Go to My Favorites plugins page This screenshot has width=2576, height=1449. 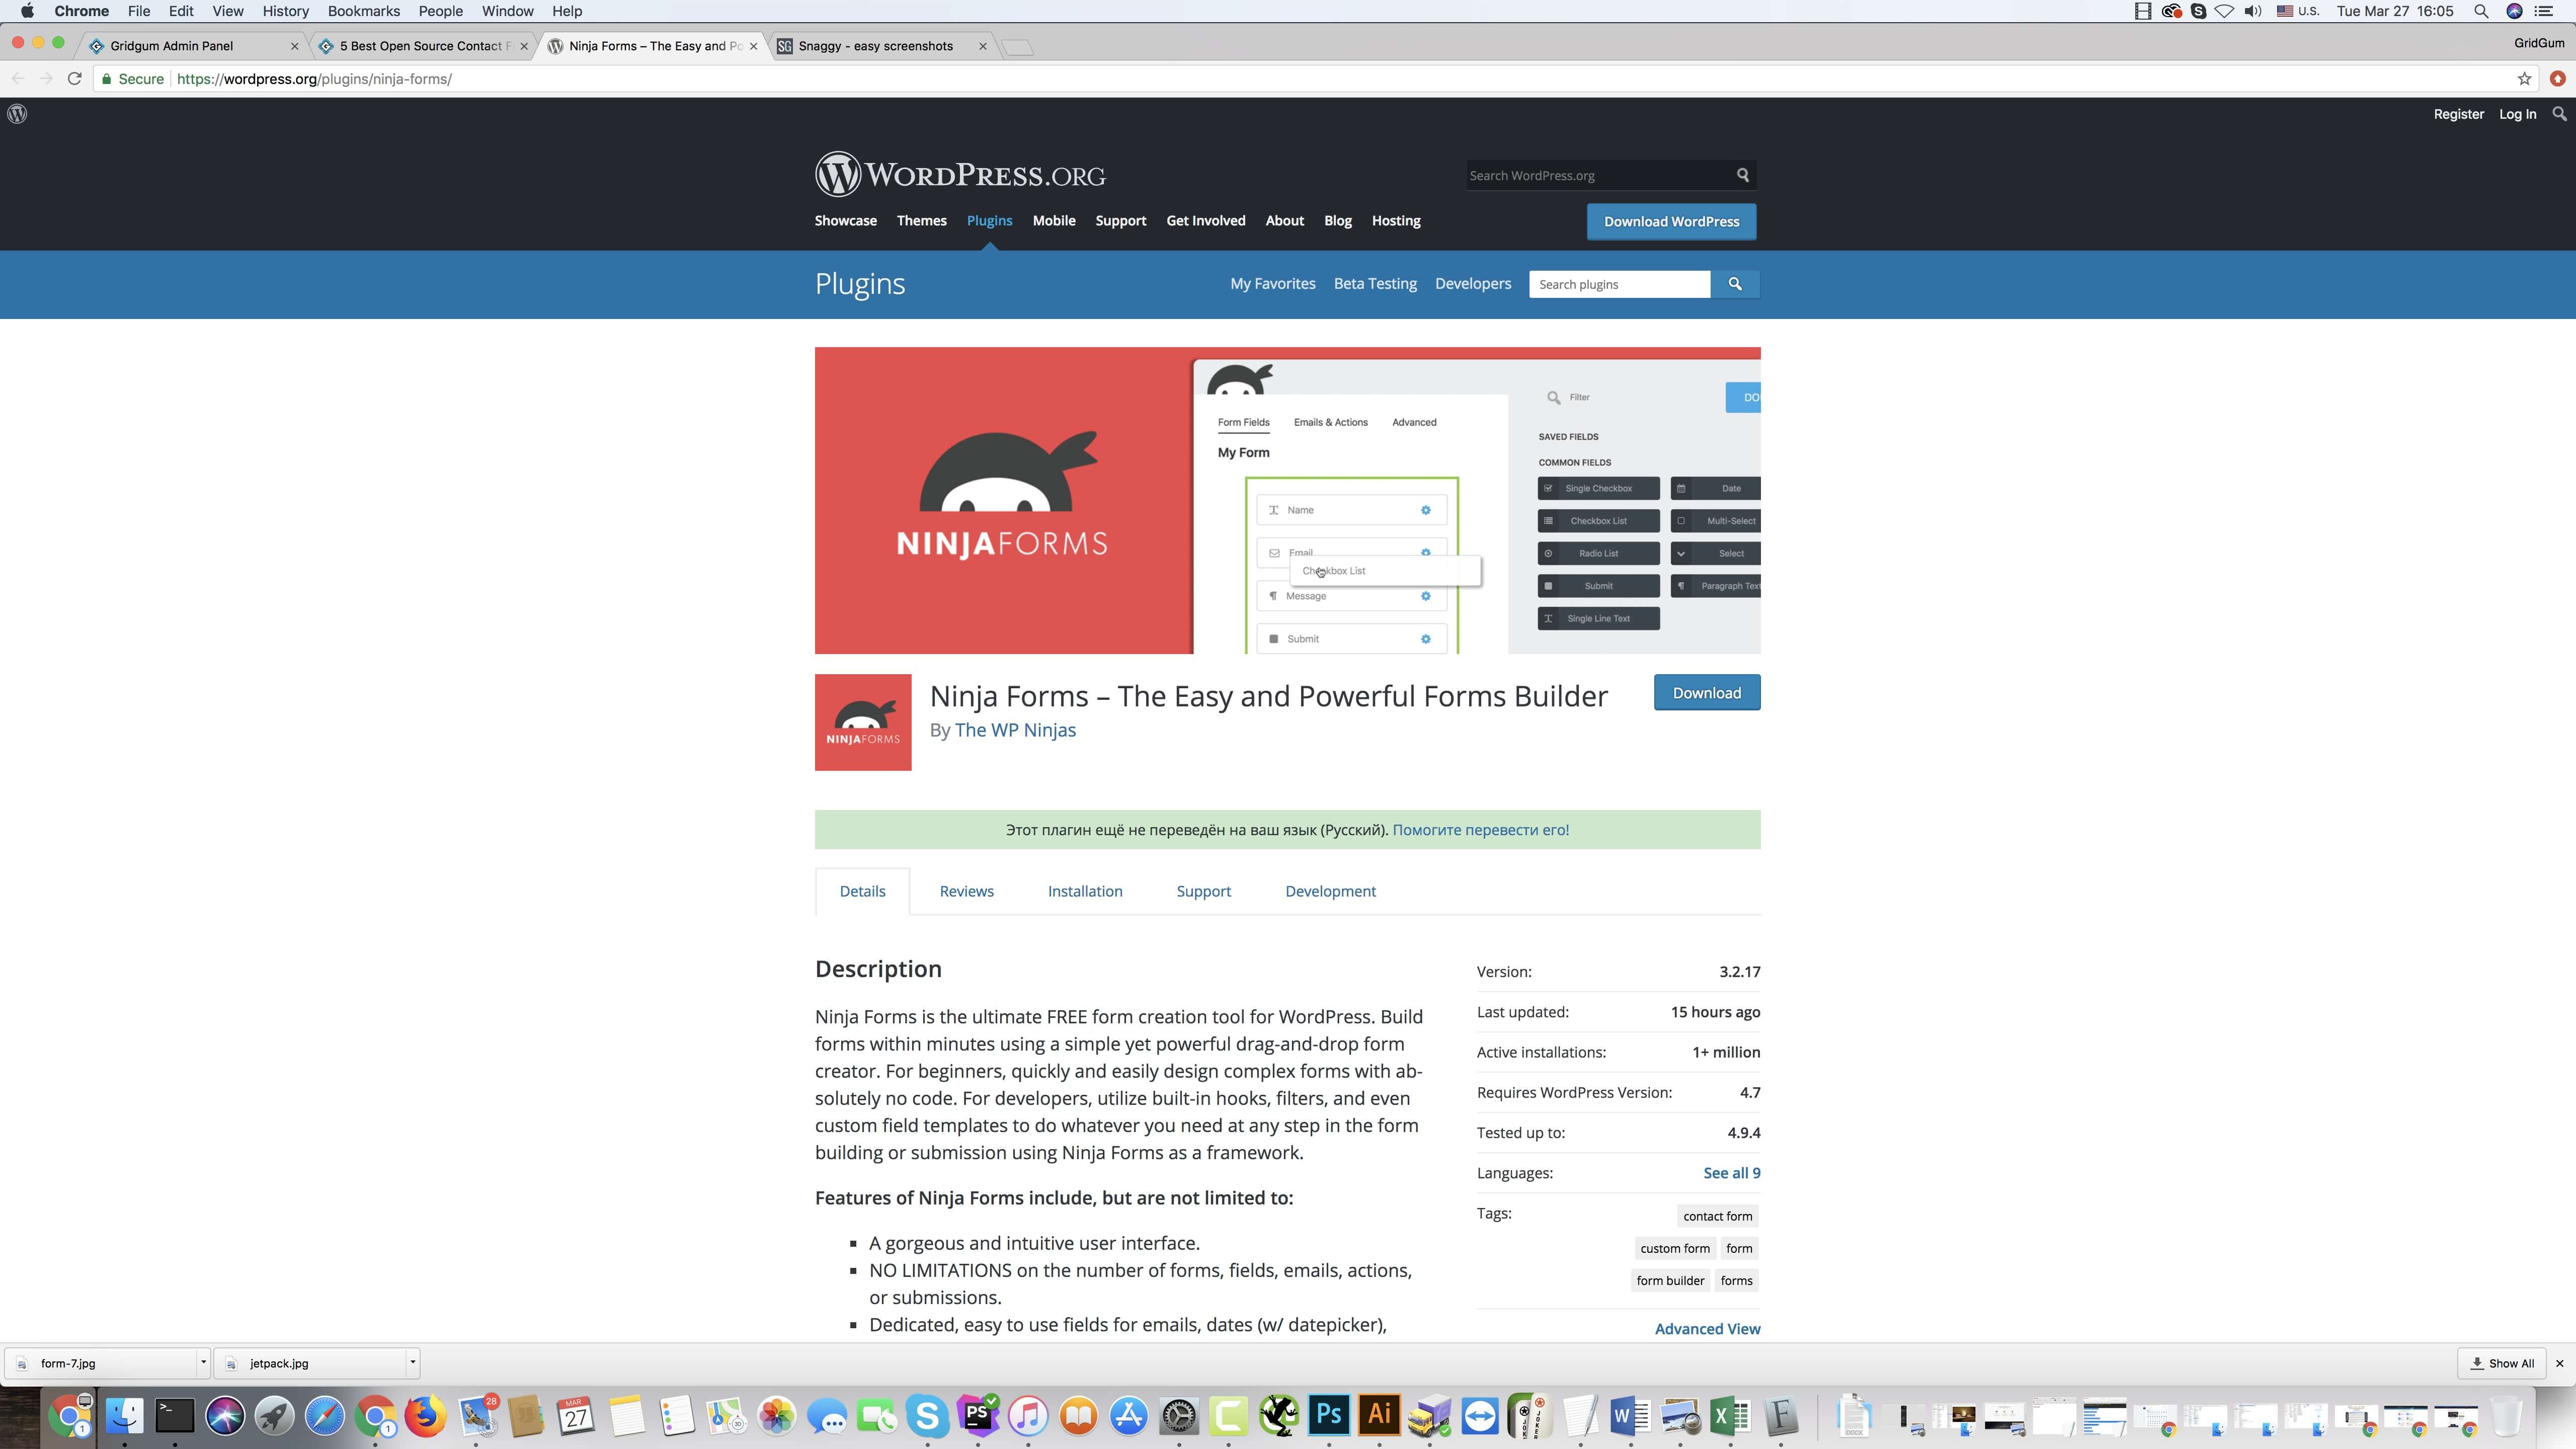tap(1272, 284)
